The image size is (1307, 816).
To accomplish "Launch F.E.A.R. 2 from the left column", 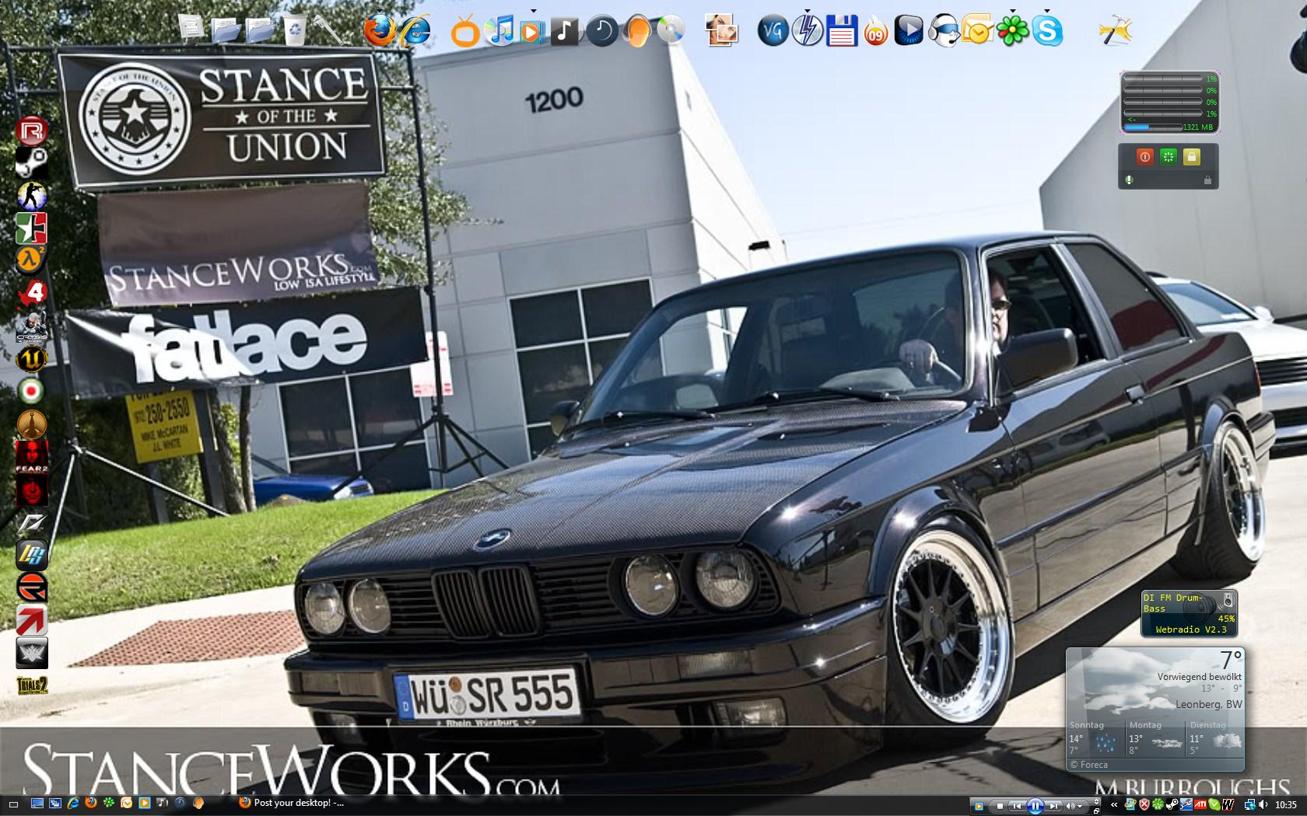I will [x=32, y=457].
